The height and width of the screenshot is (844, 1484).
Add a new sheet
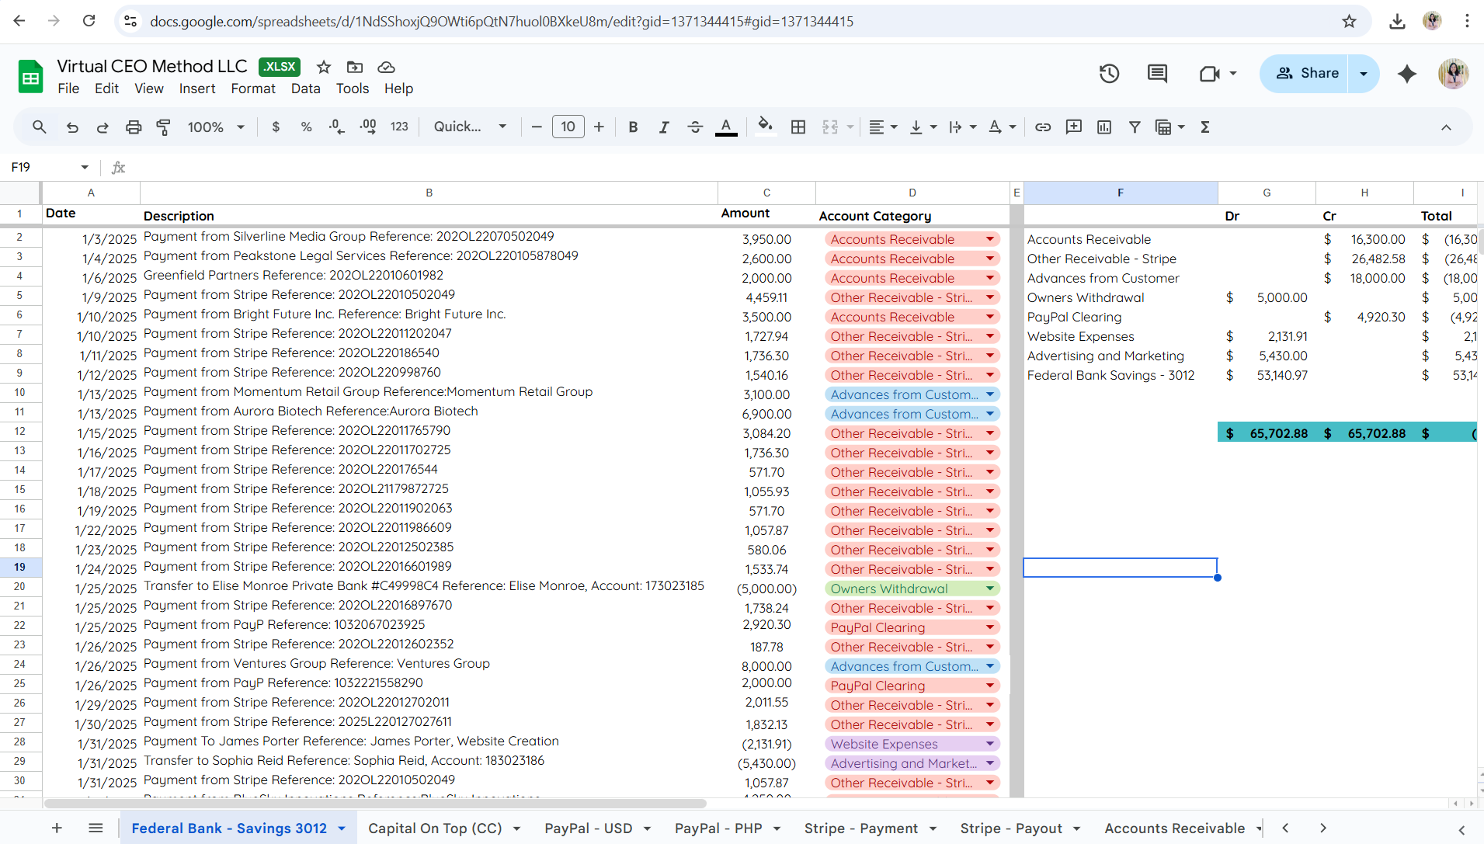click(57, 828)
